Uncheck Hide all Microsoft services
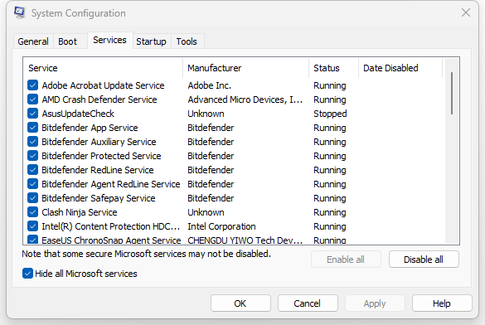Screen dimensions: 485x325 coord(27,274)
